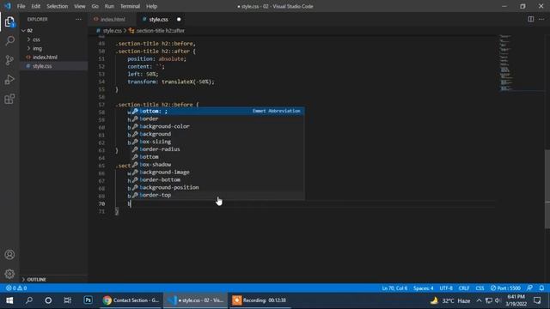
Task: Choose 'background-image' suggestion
Action: [217, 172]
